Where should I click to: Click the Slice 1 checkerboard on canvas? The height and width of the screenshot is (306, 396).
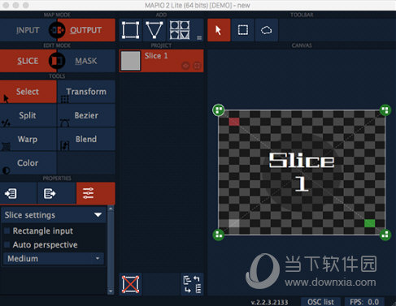[x=302, y=172]
